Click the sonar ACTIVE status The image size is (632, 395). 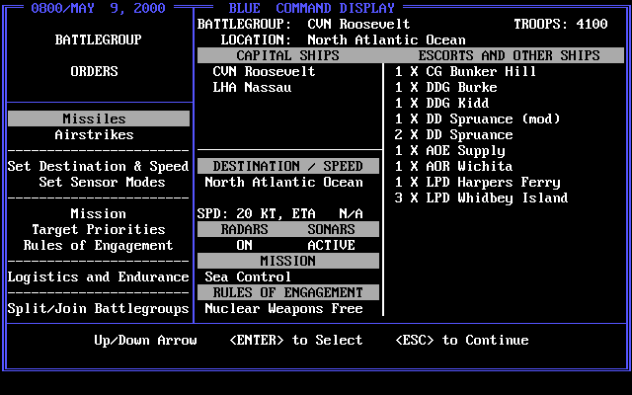(x=332, y=245)
